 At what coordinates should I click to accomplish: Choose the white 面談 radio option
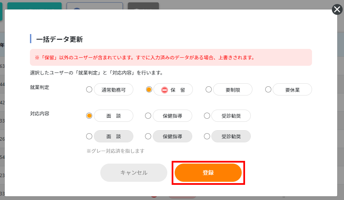89,116
